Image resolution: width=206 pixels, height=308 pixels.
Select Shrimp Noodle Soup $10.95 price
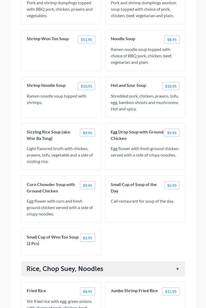[x=86, y=86]
